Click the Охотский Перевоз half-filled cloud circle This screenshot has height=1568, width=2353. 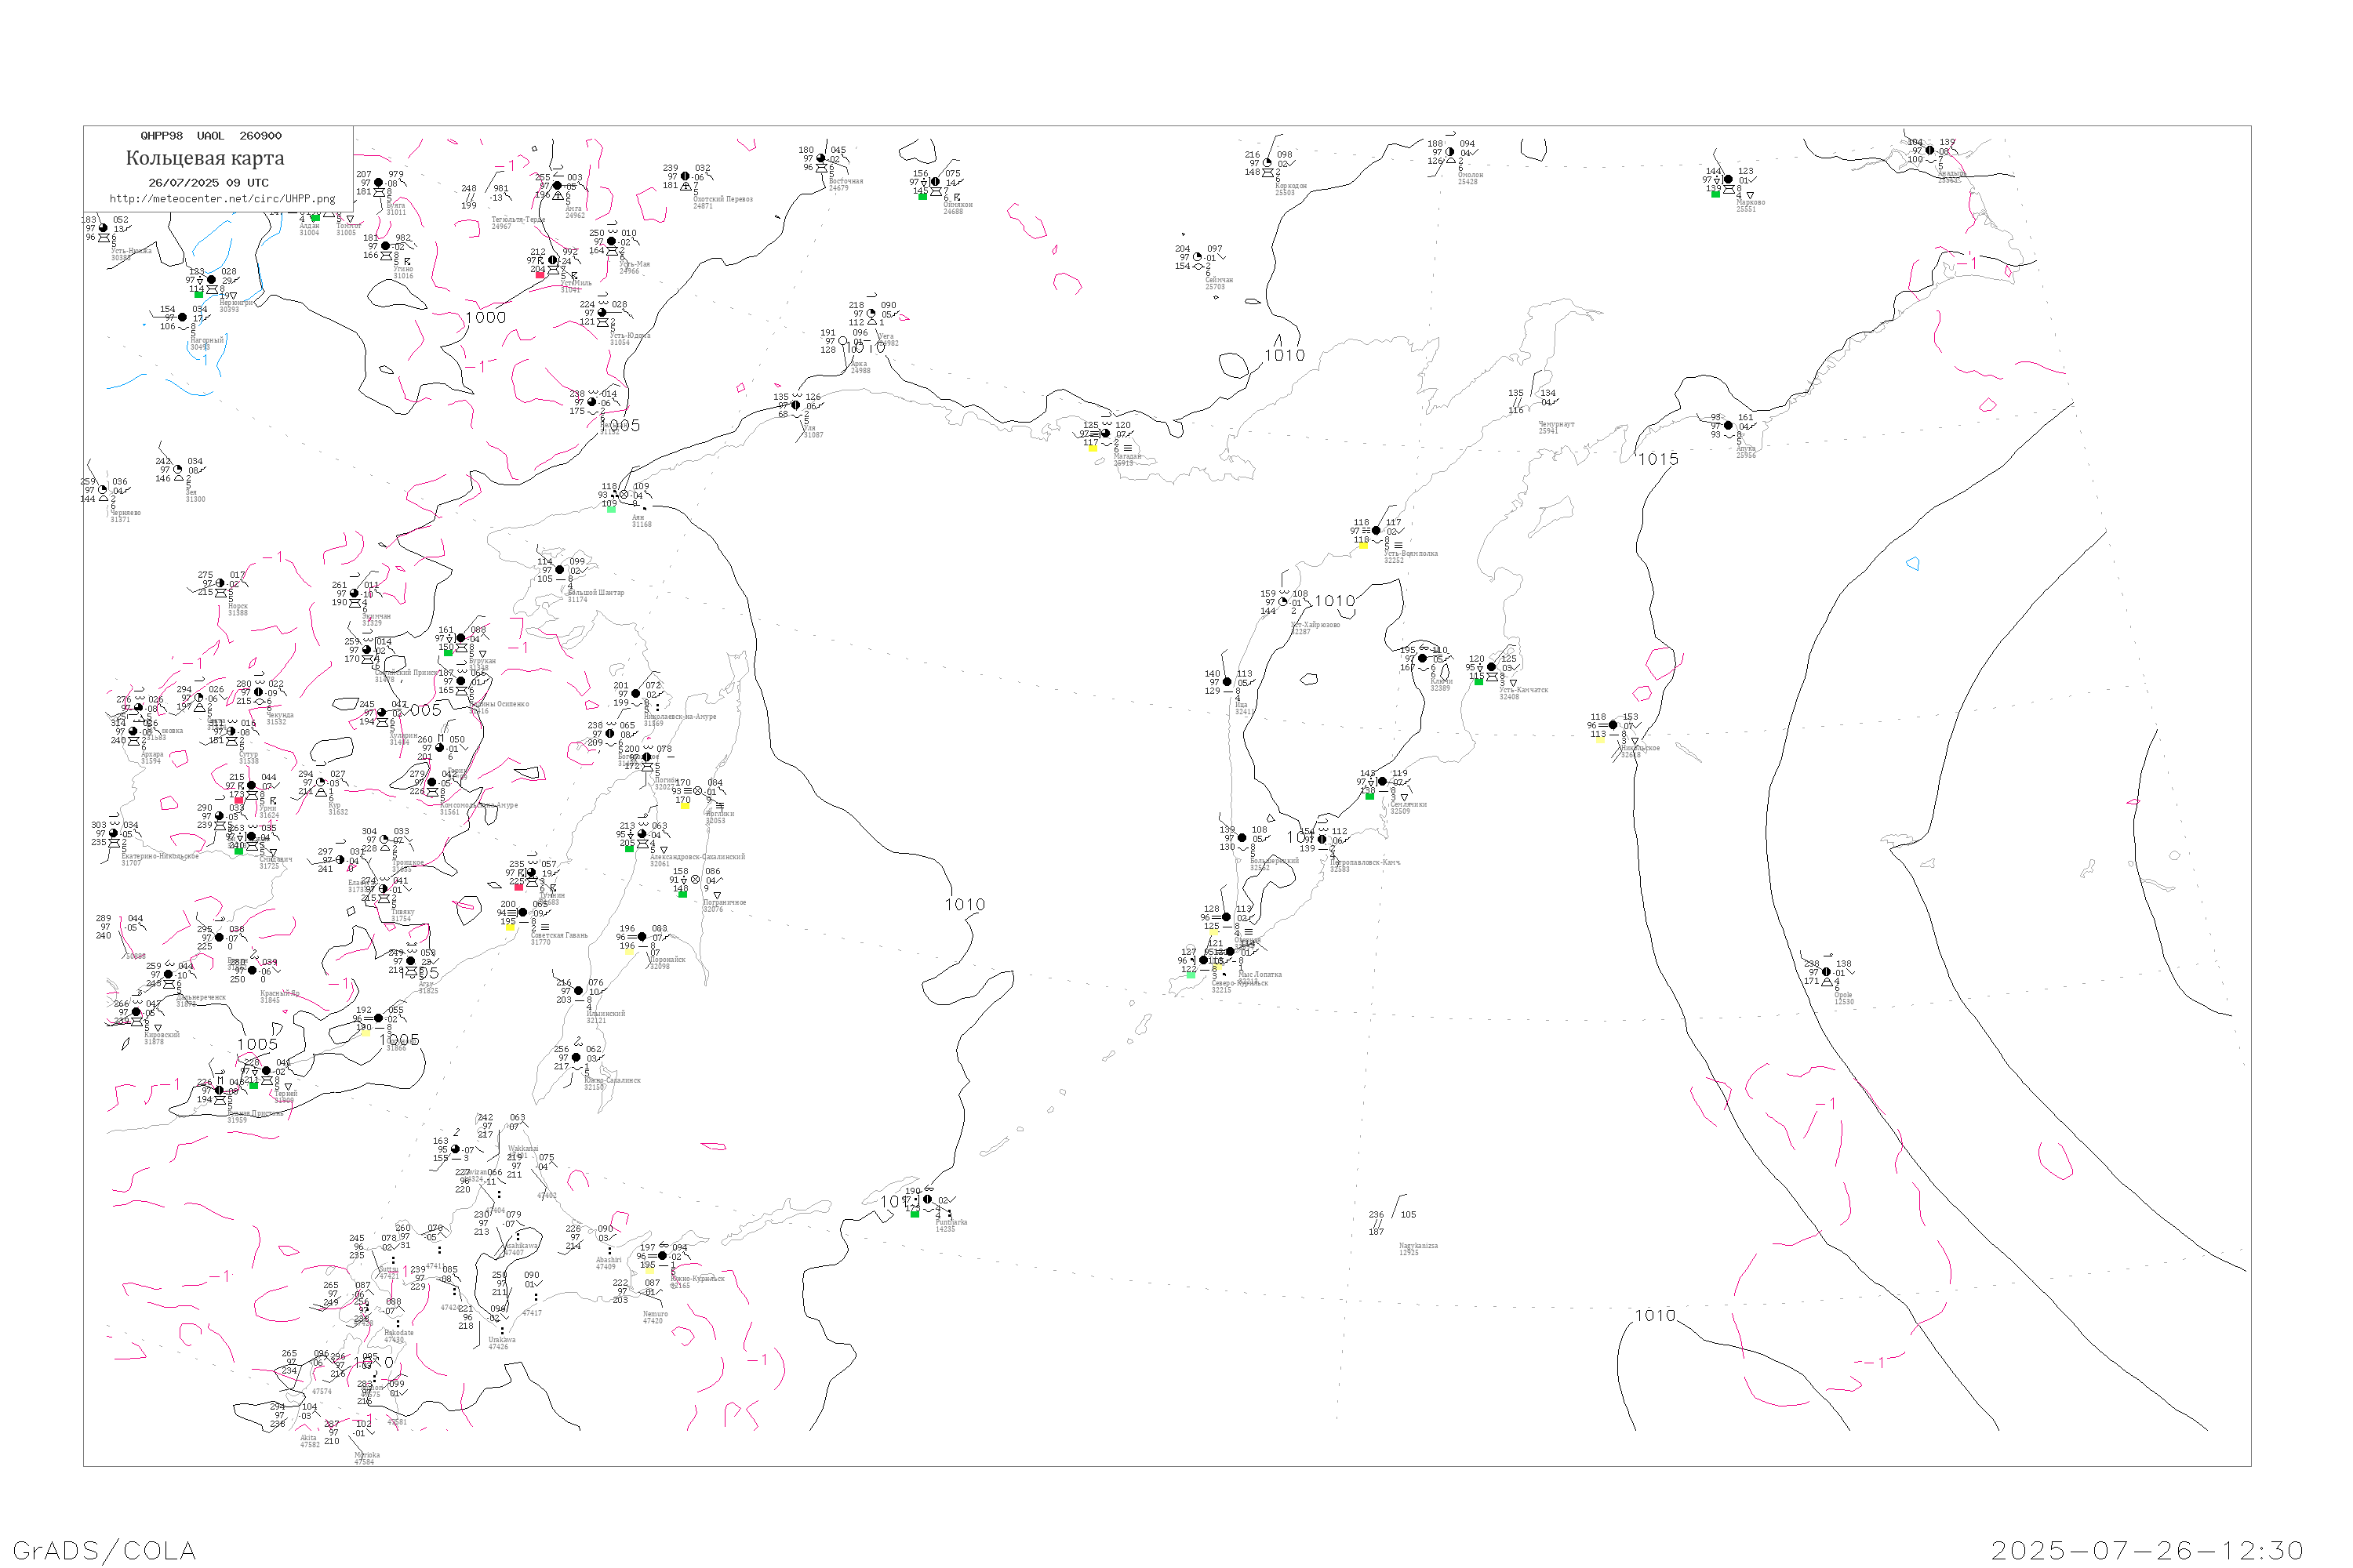point(686,177)
